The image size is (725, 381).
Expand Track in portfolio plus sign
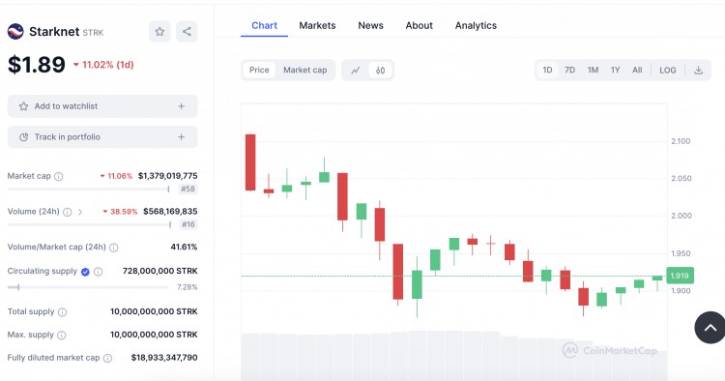pyautogui.click(x=182, y=137)
